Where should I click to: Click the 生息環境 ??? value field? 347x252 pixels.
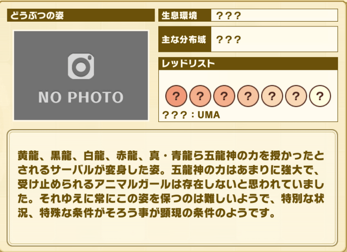coord(275,15)
